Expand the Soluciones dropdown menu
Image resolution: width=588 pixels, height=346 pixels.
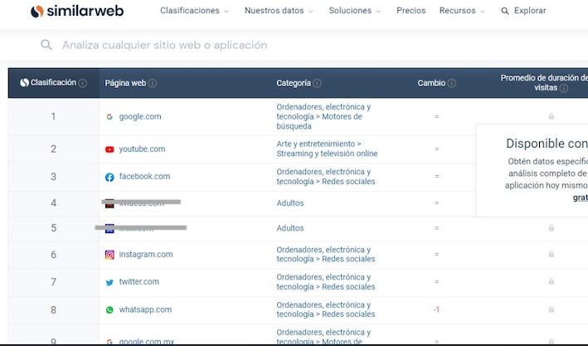click(354, 11)
